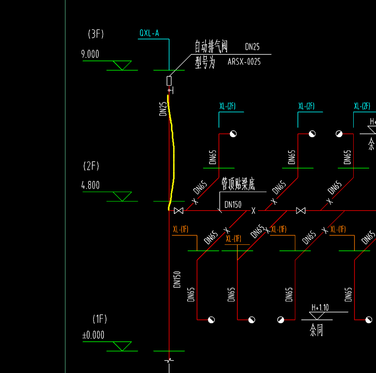Click the QXL-A riser label
The image size is (376, 373).
[149, 33]
